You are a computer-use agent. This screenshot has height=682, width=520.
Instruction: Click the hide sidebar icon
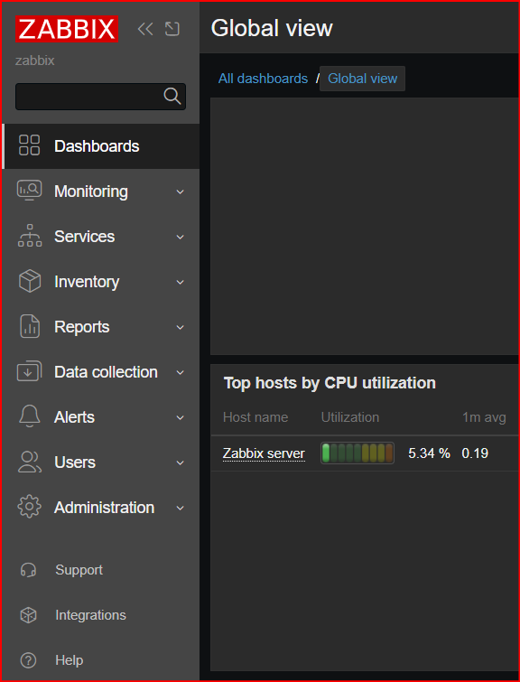(x=172, y=29)
